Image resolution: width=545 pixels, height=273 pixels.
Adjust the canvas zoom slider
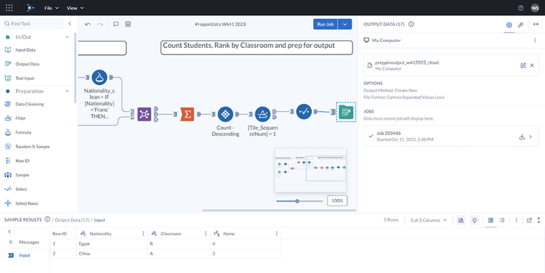click(297, 201)
